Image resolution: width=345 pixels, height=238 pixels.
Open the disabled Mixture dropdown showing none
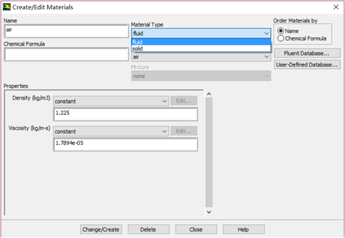click(201, 76)
